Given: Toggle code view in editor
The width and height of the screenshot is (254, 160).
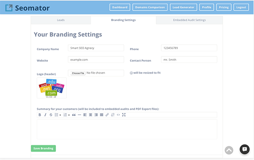Looking at the screenshot, I should [118, 115].
